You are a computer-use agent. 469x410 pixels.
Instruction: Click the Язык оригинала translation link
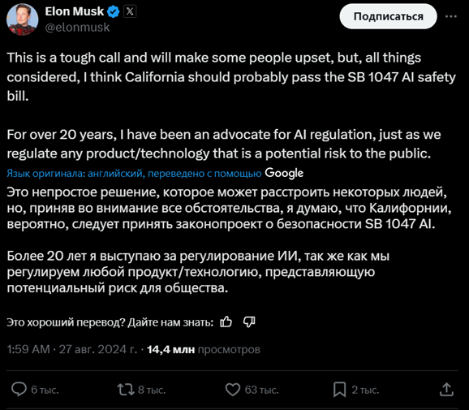(134, 173)
